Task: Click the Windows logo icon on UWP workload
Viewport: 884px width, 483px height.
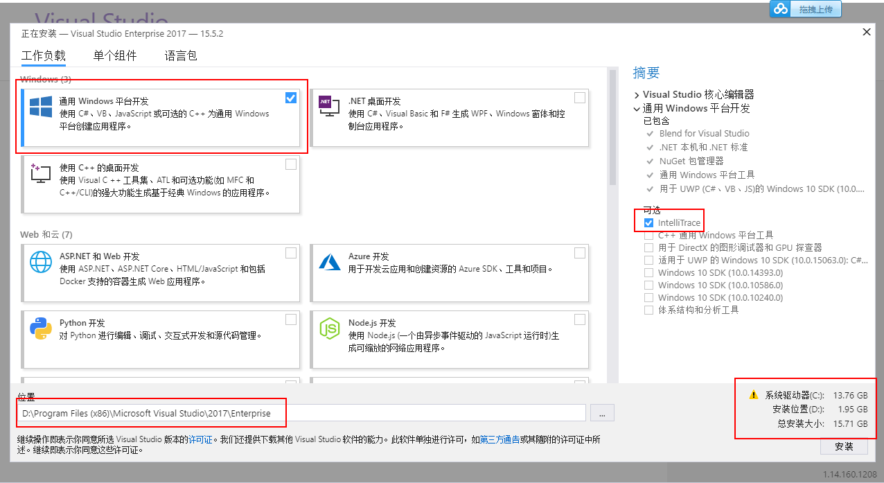Action: (41, 107)
